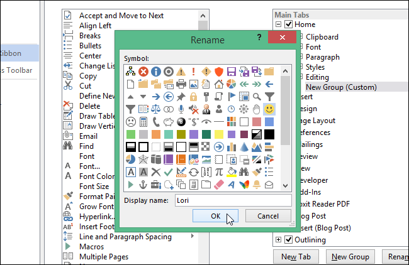Select the piggy bank symbol
The width and height of the screenshot is (409, 265).
click(x=169, y=122)
